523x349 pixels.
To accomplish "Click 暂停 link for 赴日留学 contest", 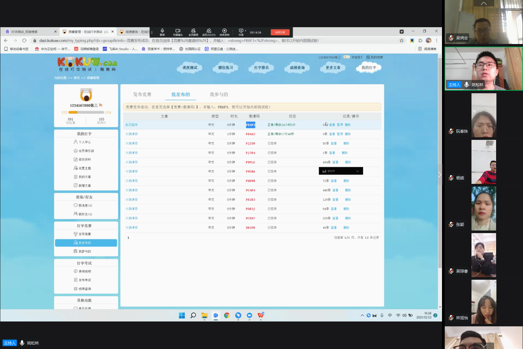I will [340, 125].
